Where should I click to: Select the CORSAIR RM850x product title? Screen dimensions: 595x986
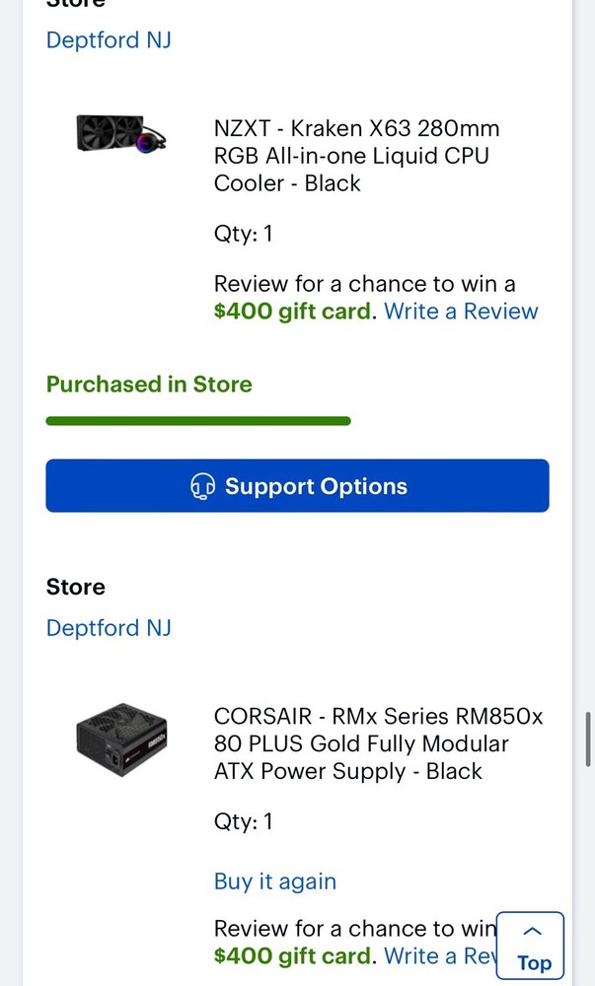[x=378, y=743]
